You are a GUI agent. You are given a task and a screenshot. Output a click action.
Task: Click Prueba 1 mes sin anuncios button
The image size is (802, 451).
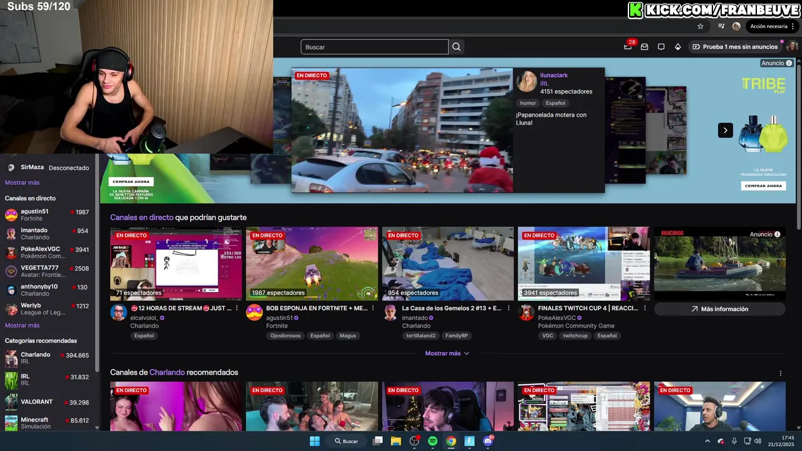(x=735, y=47)
